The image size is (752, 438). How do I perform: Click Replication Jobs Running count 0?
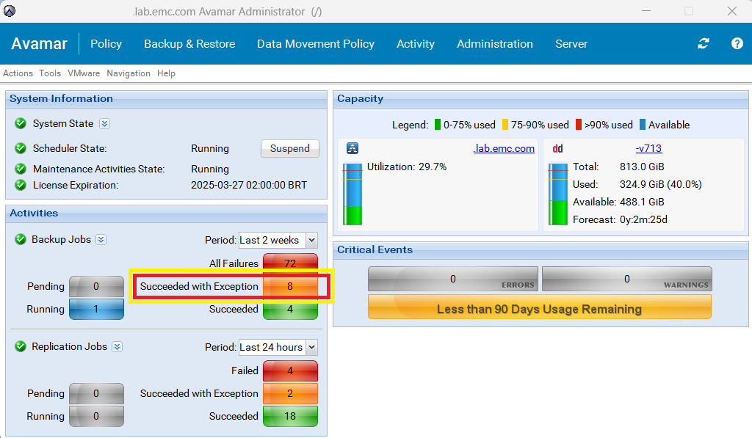pos(96,416)
